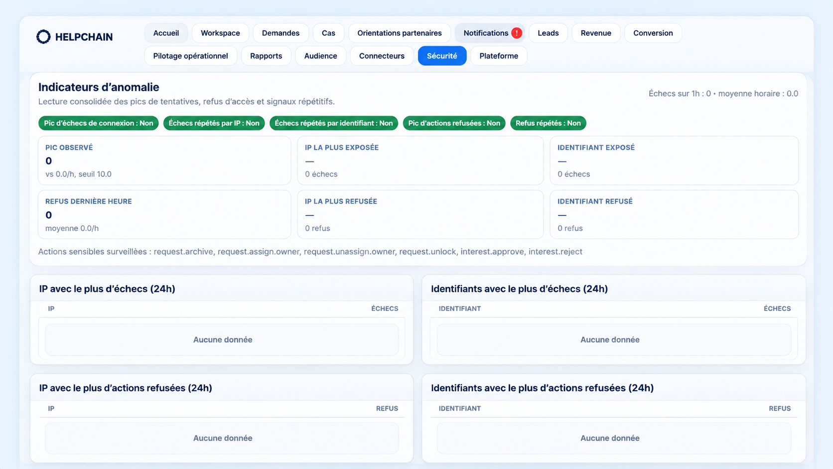Click 'Pic d'échecs de connexion : Non' badge
The height and width of the screenshot is (469, 833).
(99, 123)
